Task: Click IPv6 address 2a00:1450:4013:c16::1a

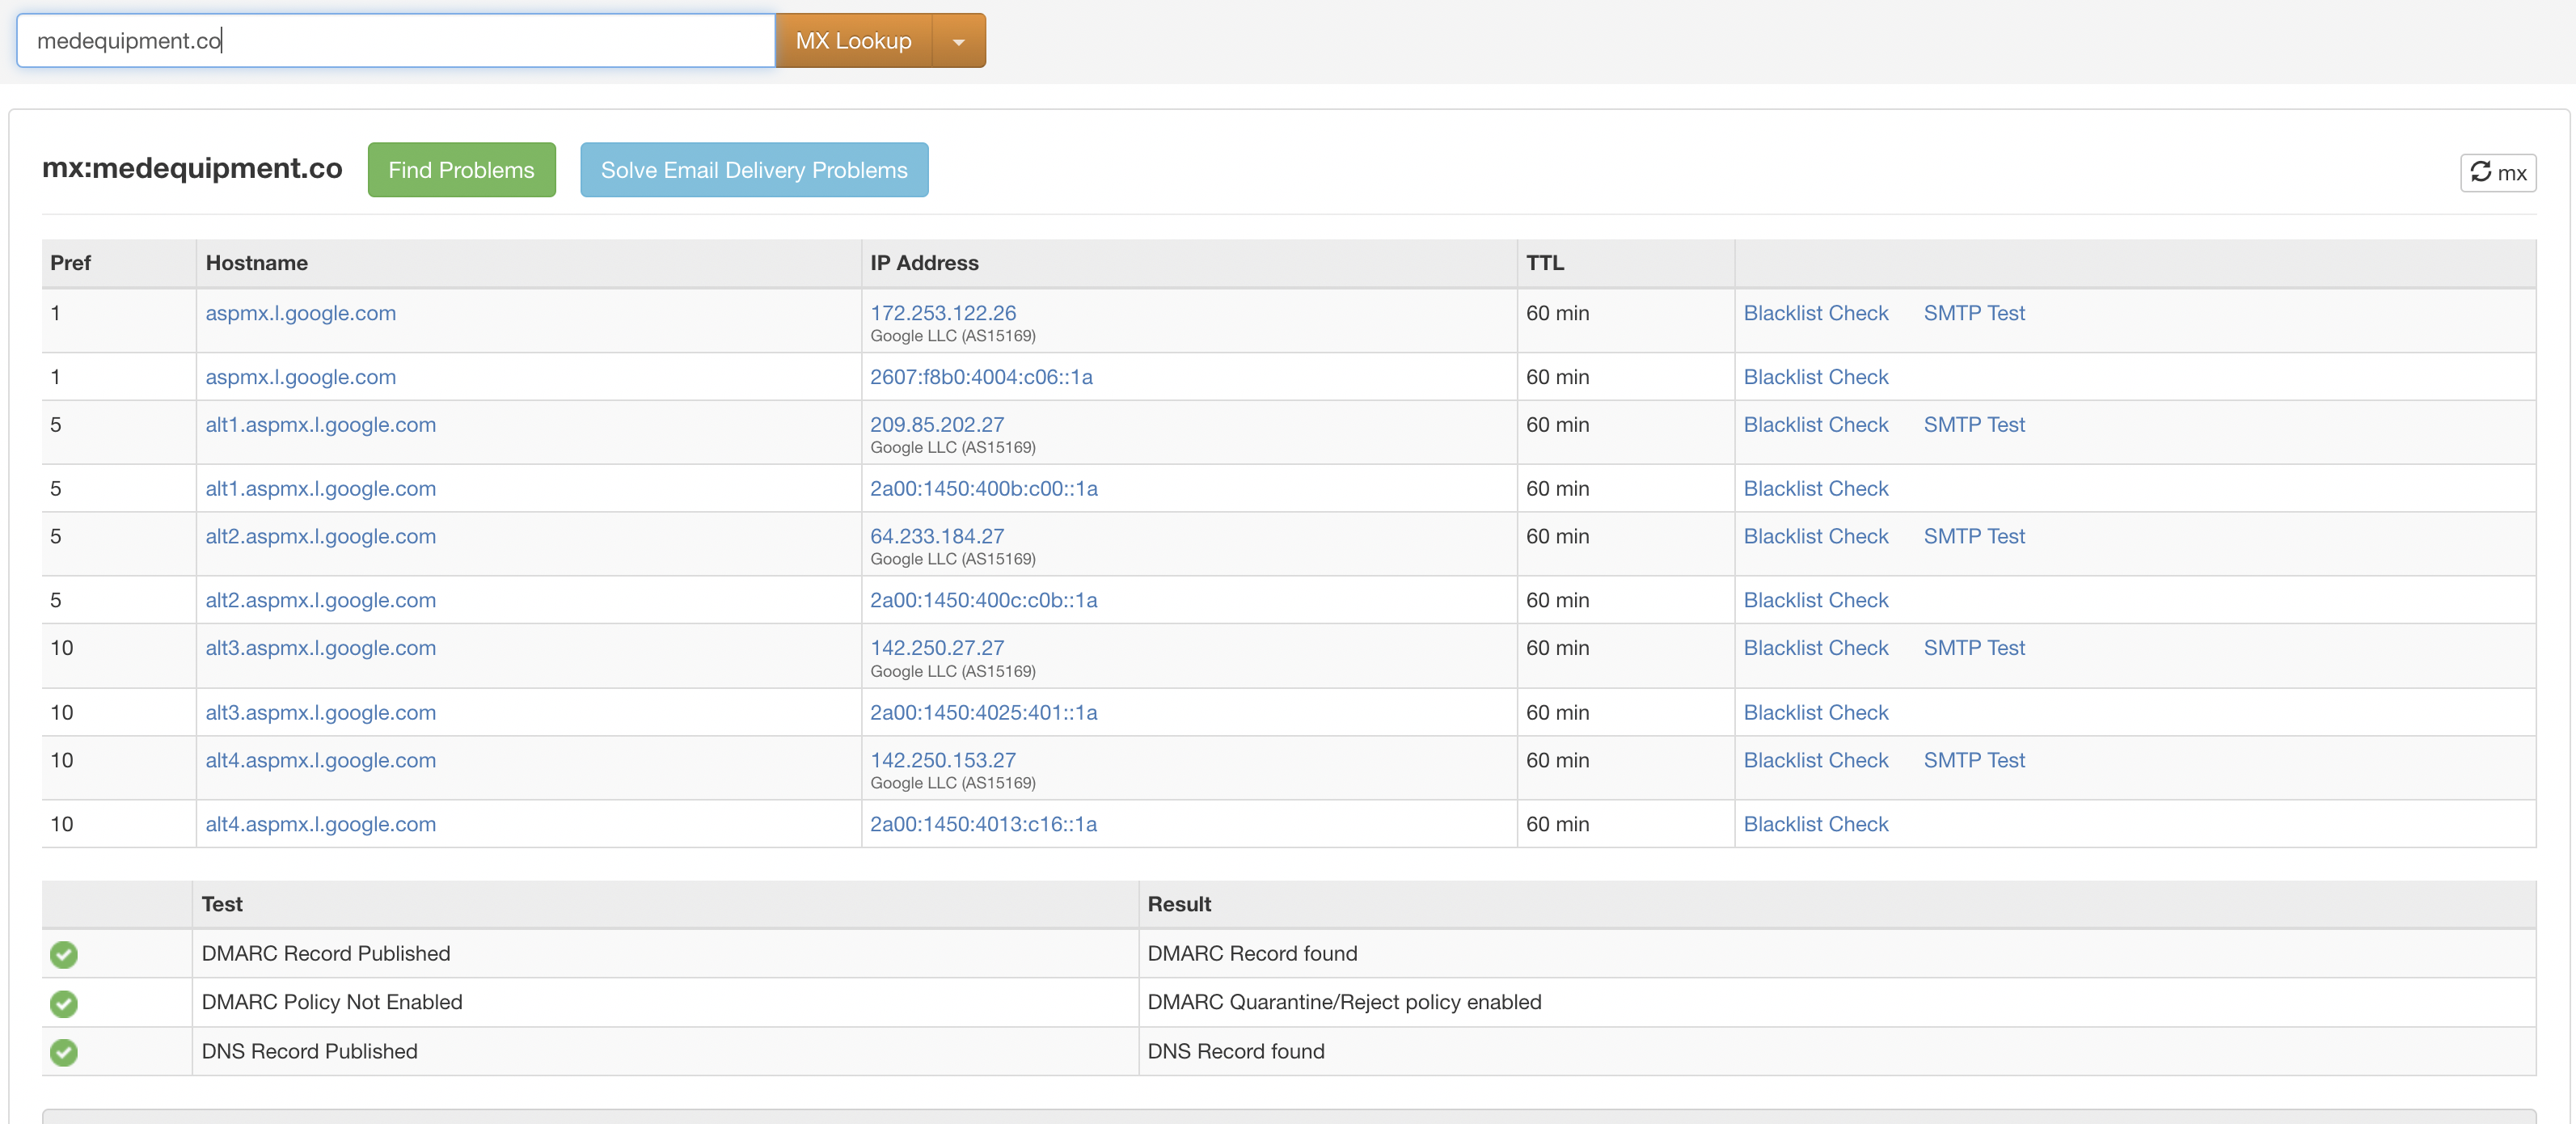Action: pos(984,825)
